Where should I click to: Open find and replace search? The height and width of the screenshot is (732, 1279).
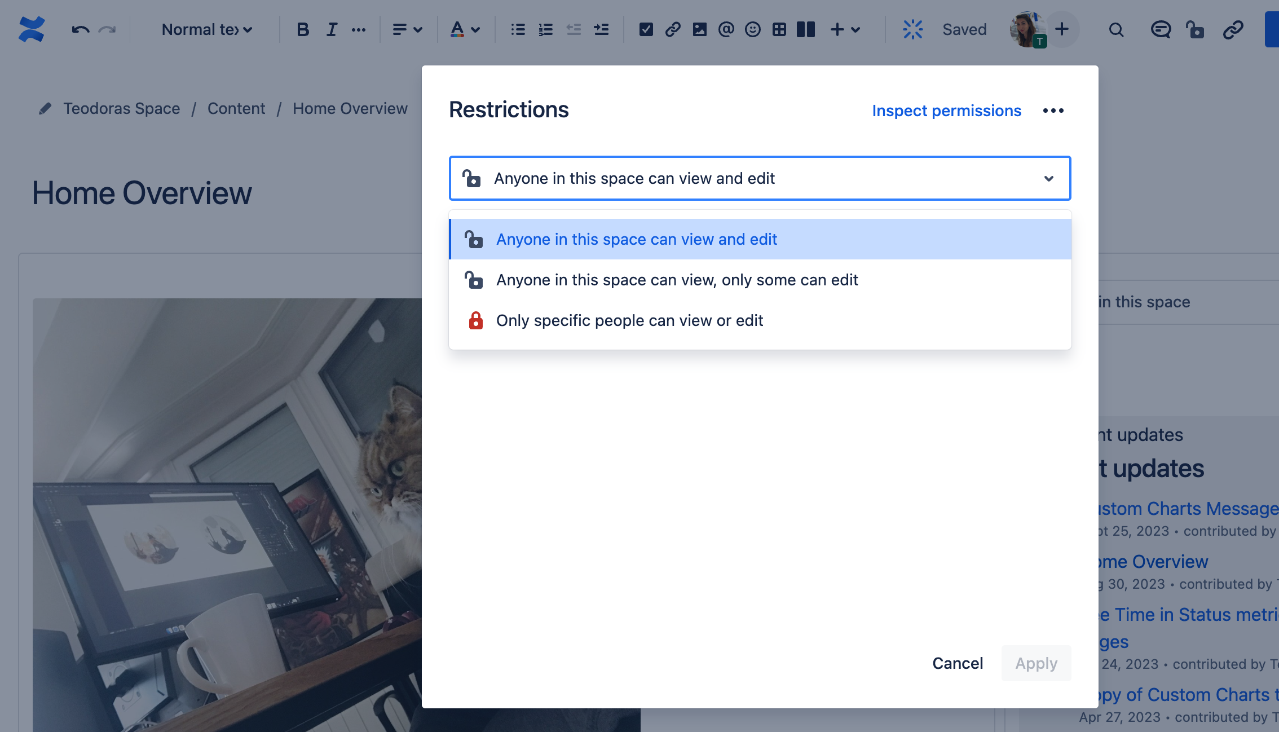[1116, 29]
